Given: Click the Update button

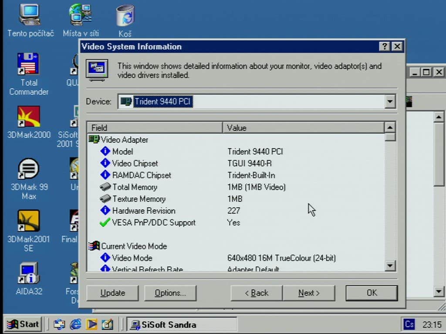Looking at the screenshot, I should point(112,293).
